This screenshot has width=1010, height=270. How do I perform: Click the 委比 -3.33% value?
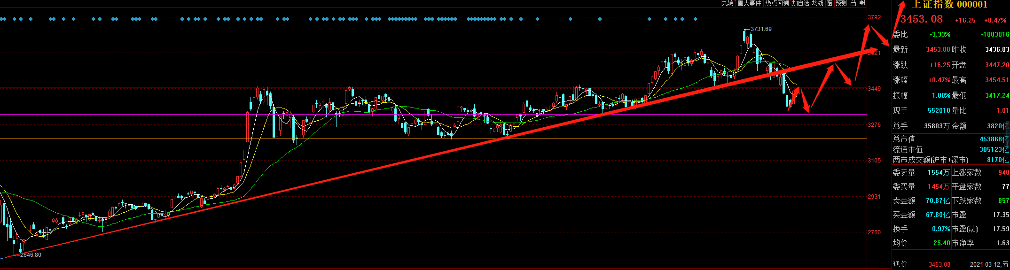[940, 34]
